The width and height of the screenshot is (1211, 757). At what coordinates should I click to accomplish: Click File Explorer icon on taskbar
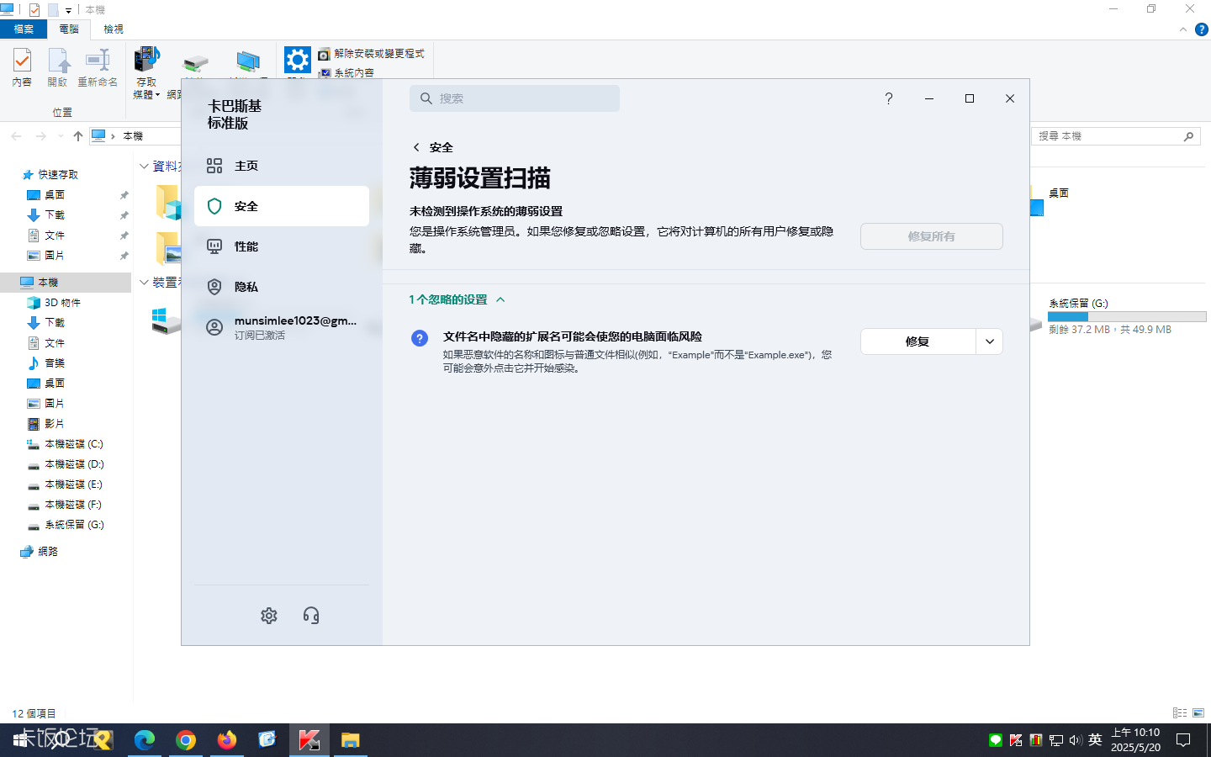tap(350, 740)
